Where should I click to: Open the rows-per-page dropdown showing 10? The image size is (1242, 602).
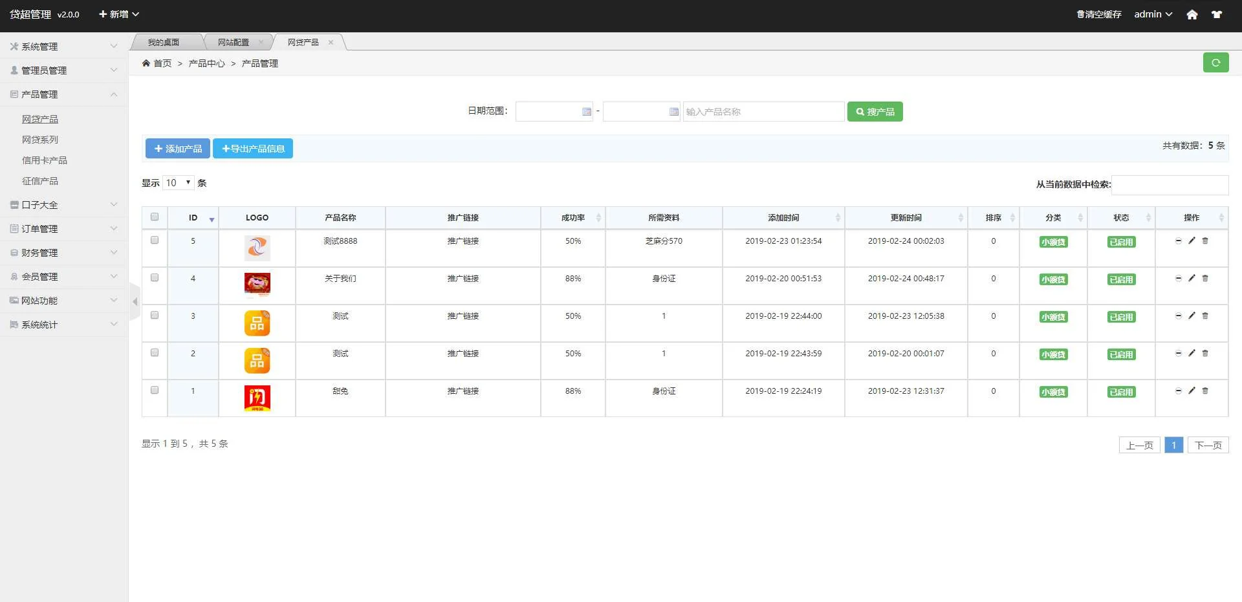(x=179, y=183)
